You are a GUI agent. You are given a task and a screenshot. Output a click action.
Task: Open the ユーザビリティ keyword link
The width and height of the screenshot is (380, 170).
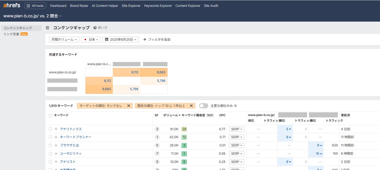(x=71, y=154)
